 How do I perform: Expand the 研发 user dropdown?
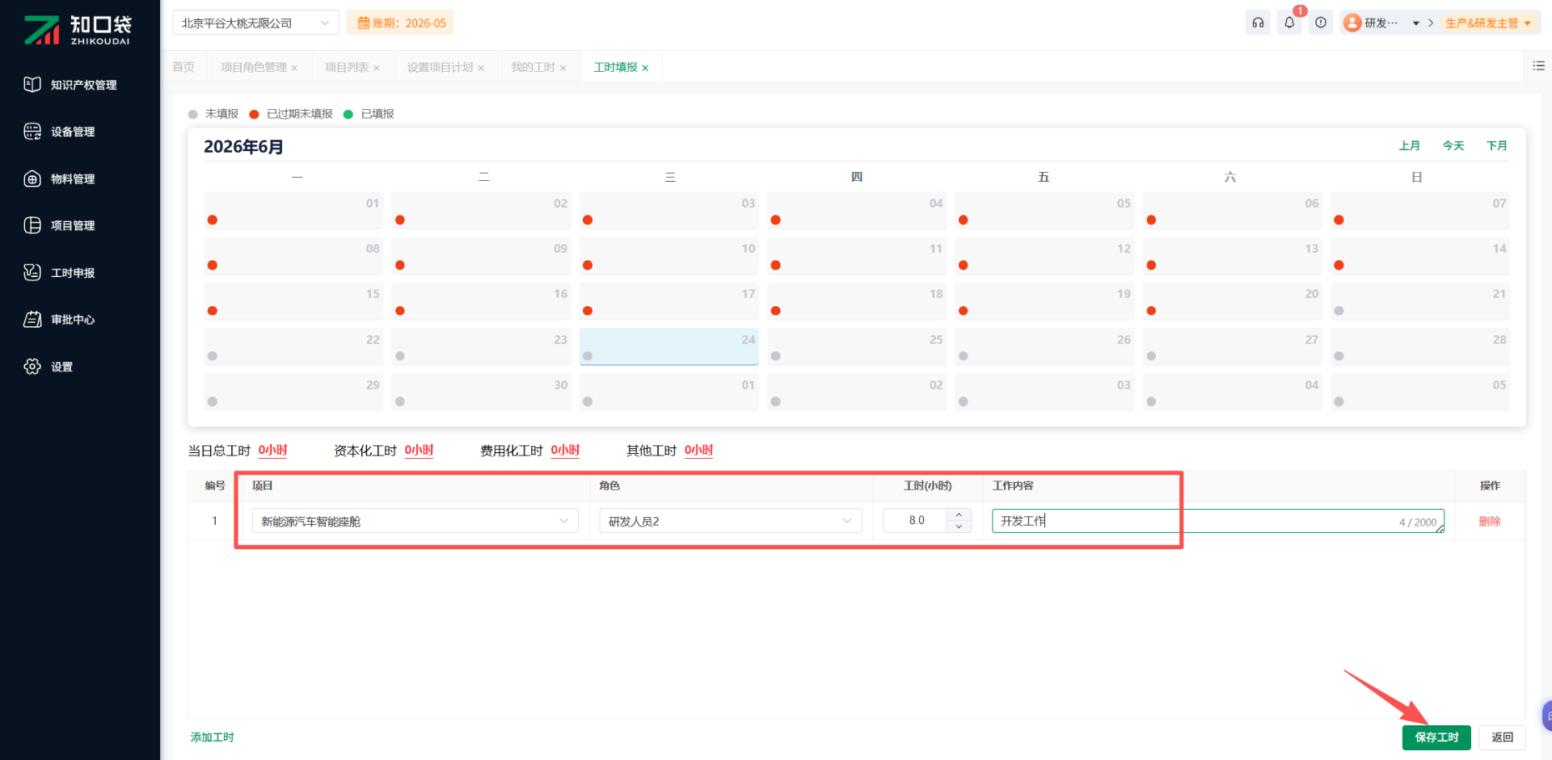(x=1416, y=23)
